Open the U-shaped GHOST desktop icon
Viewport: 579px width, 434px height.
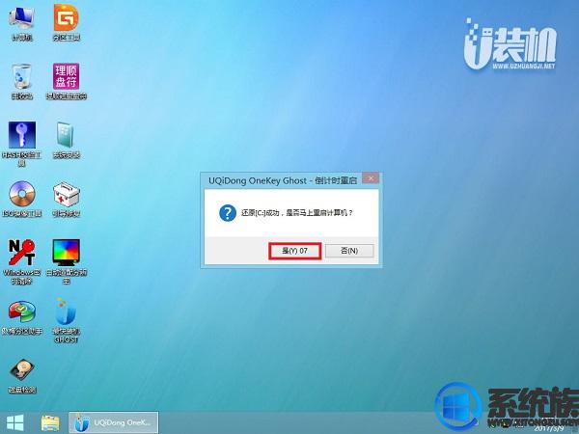pyautogui.click(x=66, y=320)
